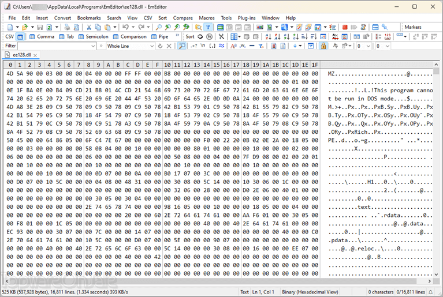Screen dimensions: 443x297
Task: Click the horizontal scrollbar right arrow
Action: click(x=430, y=281)
